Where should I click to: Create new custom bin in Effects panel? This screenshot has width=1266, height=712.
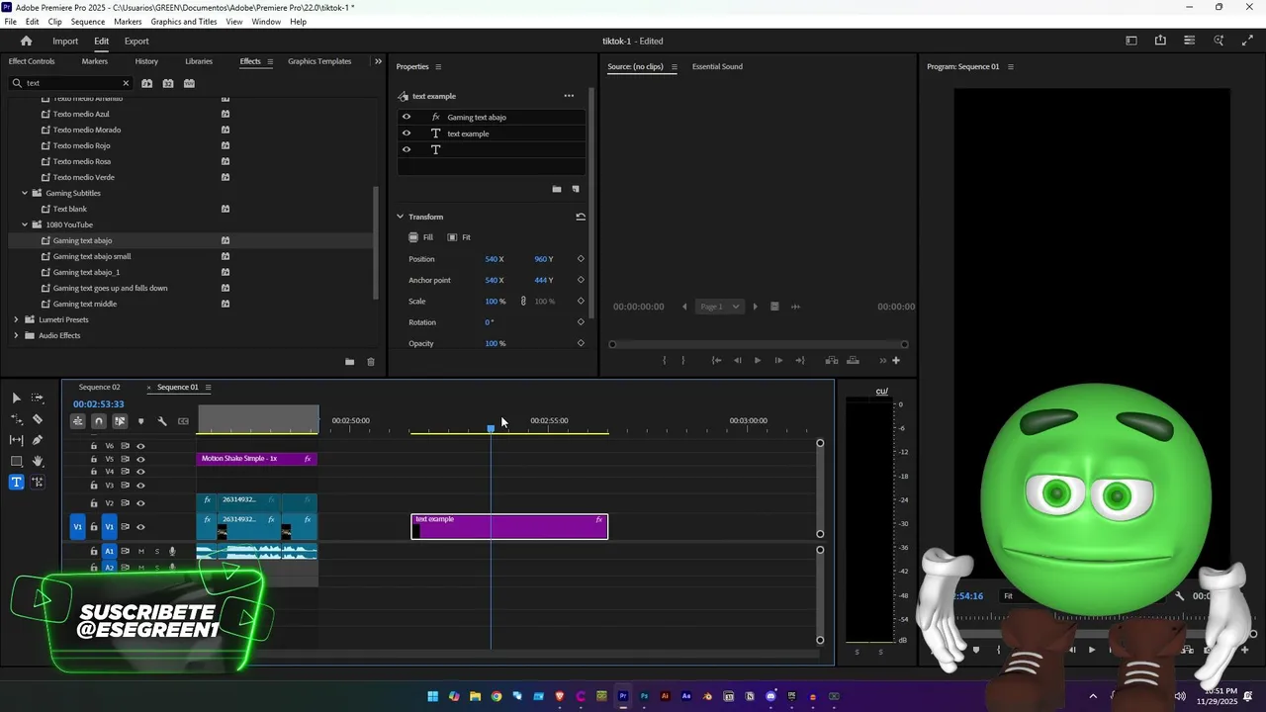click(349, 362)
